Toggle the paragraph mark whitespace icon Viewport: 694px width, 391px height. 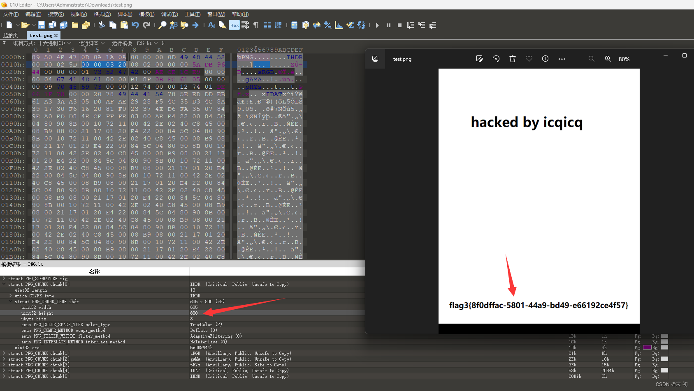click(x=256, y=25)
